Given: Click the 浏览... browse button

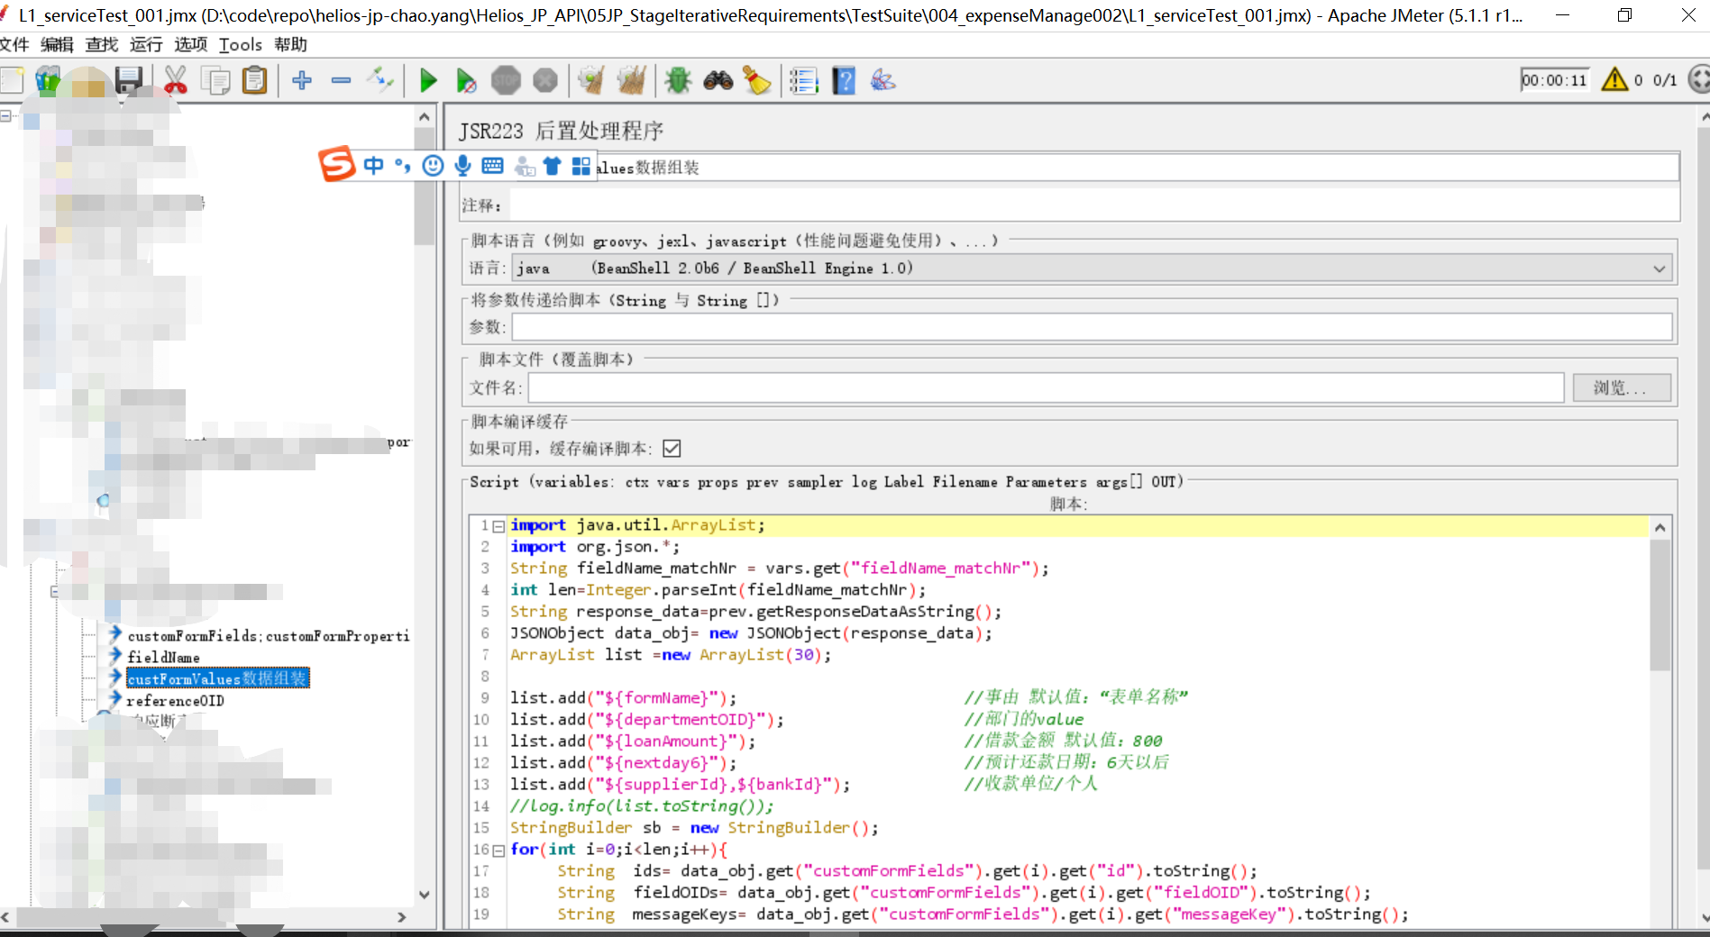Looking at the screenshot, I should point(1622,387).
